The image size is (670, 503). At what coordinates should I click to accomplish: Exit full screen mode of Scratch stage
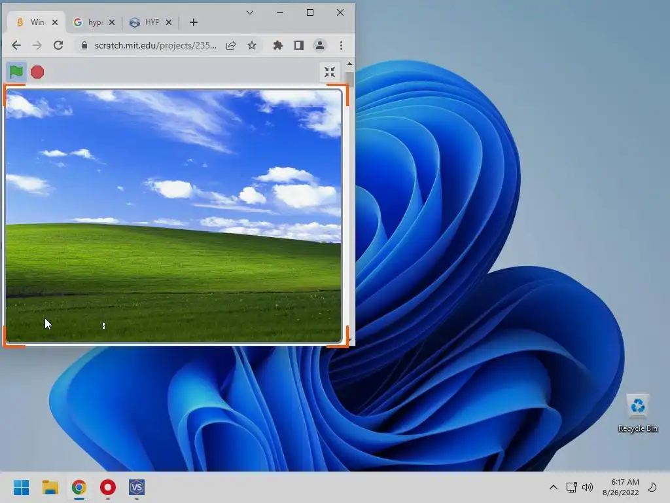coord(330,72)
